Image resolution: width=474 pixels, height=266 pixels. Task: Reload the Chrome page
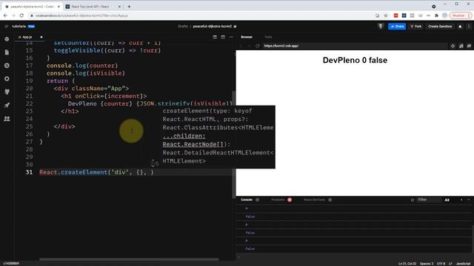[21, 16]
